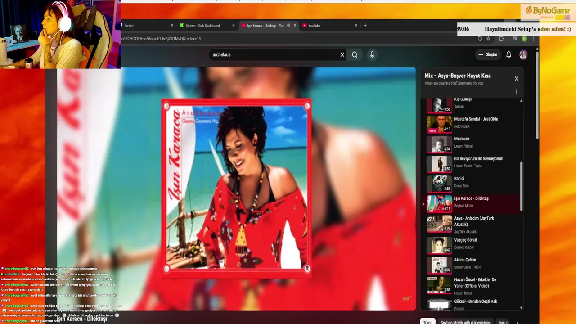The image size is (576, 324).
Task: Play Kış Güneşi by Tarkan from playlist
Action: coord(439,105)
